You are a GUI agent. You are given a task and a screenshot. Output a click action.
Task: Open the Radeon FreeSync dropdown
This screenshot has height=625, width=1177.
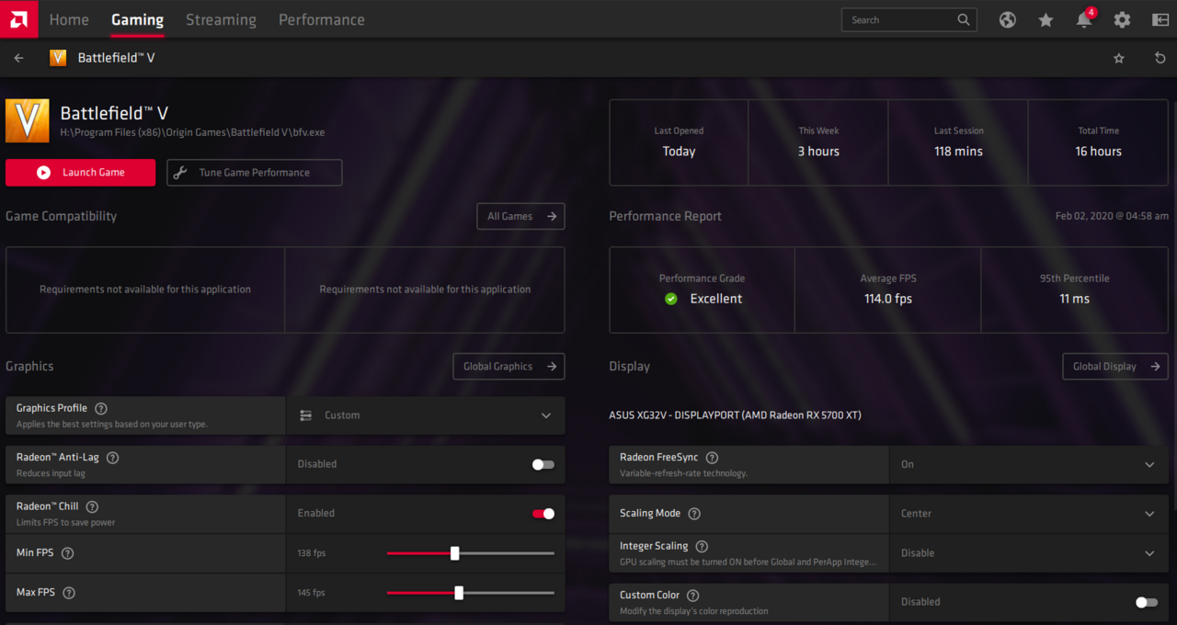(x=1029, y=464)
